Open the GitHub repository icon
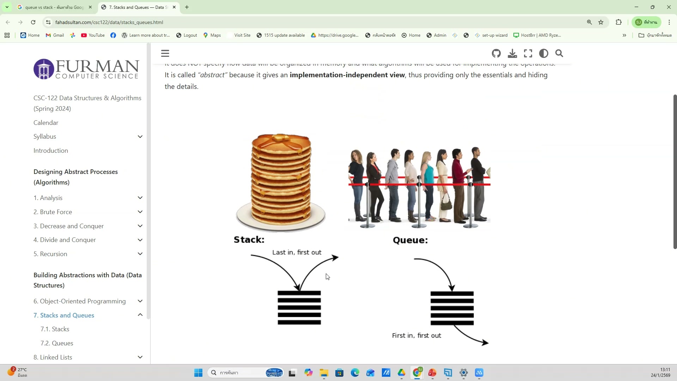Image resolution: width=677 pixels, height=381 pixels. pyautogui.click(x=496, y=54)
